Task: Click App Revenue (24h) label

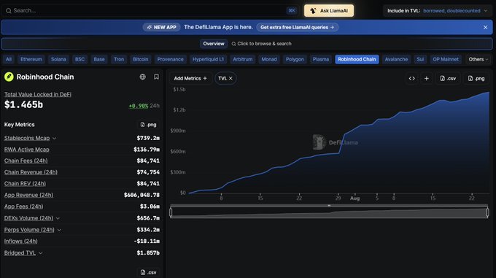Action: (28, 195)
